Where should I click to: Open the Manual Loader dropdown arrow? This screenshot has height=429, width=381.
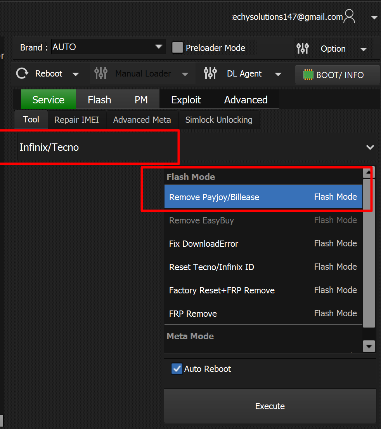pos(185,74)
